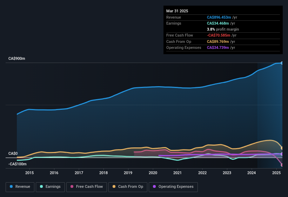The image size is (288, 197).
Task: Toggle the Free Cash Flow legend button
Action: pyautogui.click(x=87, y=187)
